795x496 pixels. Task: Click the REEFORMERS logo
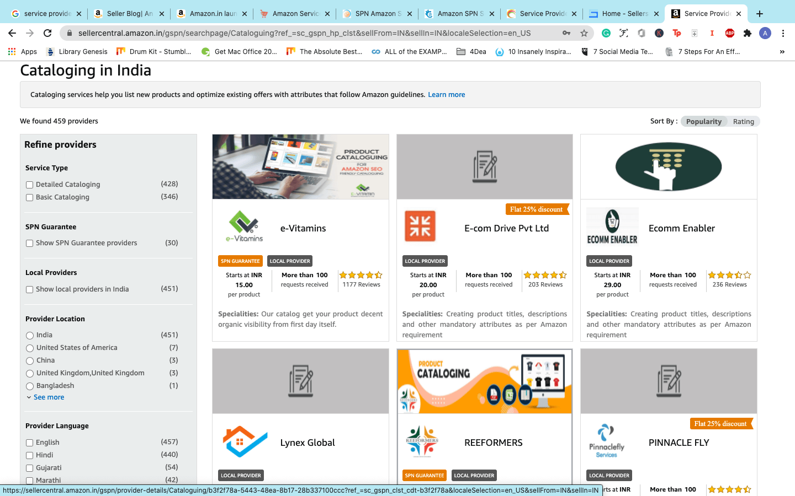pyautogui.click(x=422, y=441)
